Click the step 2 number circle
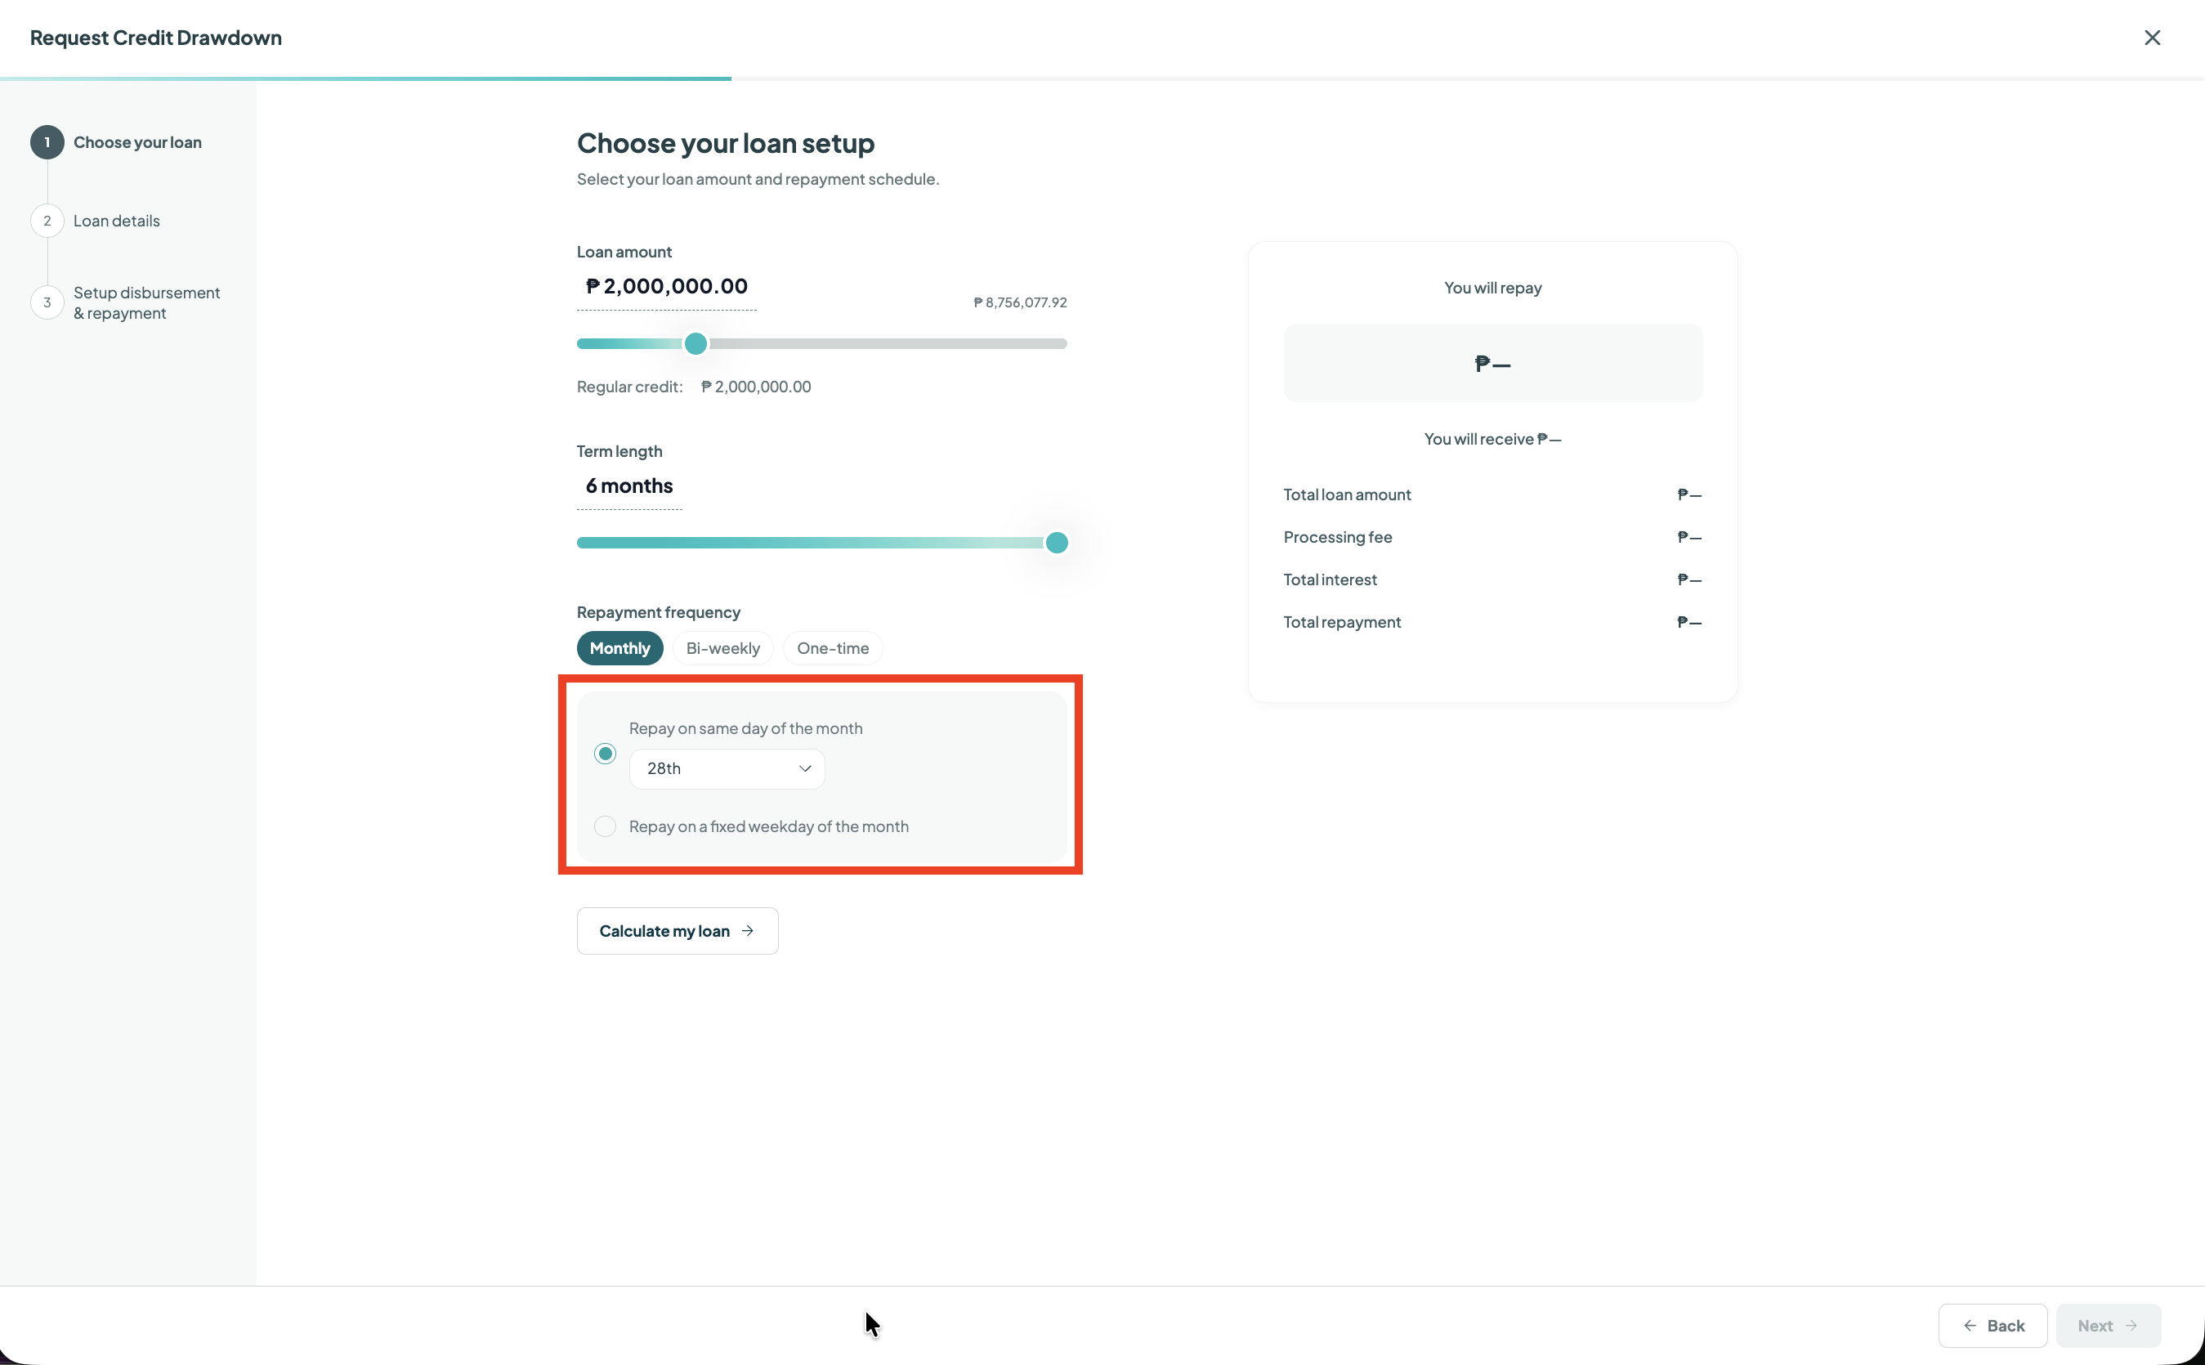Viewport: 2205px width, 1365px height. coord(47,222)
